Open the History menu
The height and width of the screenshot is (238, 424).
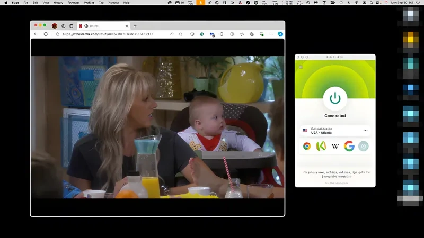coord(58,3)
